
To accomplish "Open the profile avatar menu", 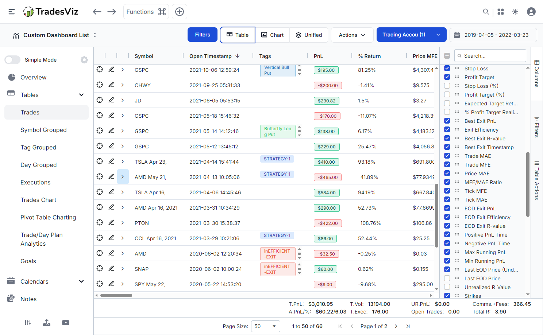I will (x=531, y=11).
